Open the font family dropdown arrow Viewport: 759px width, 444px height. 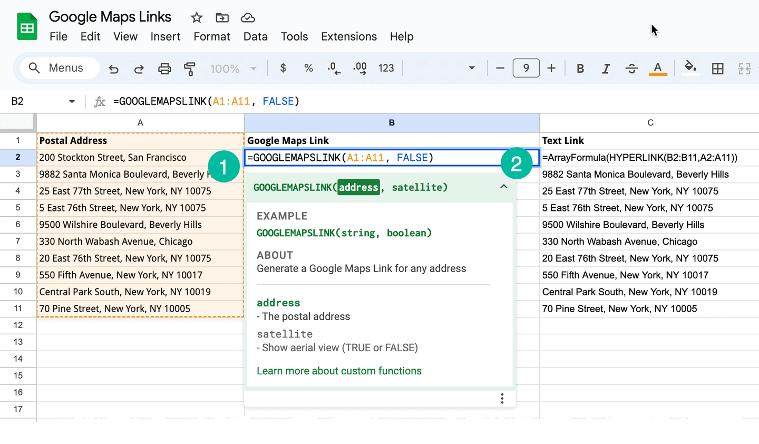coord(472,68)
